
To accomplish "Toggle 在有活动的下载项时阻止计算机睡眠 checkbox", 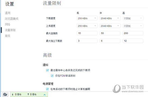I will click(47, 89).
